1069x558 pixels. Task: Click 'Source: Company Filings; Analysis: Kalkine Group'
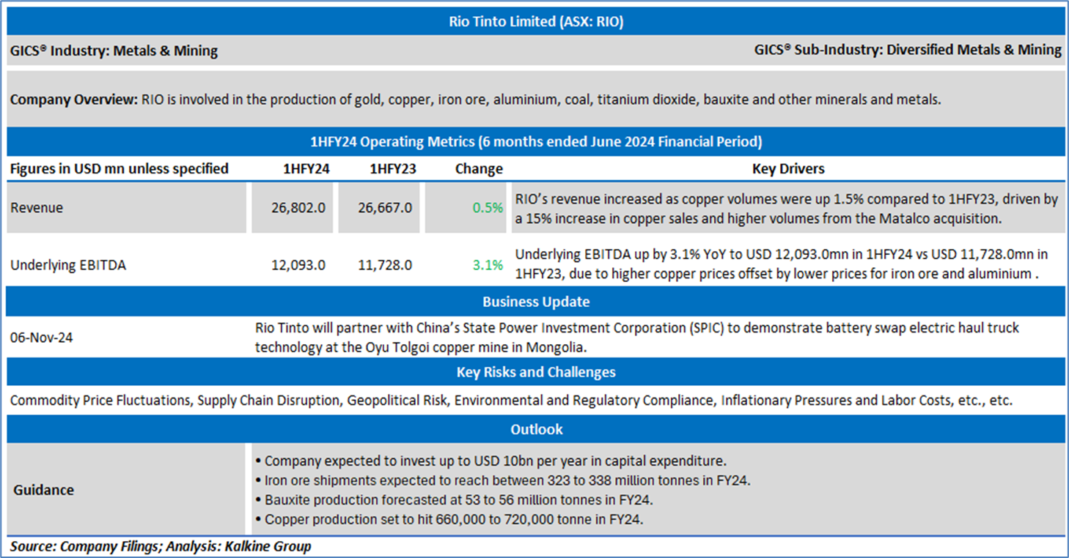pos(161,546)
